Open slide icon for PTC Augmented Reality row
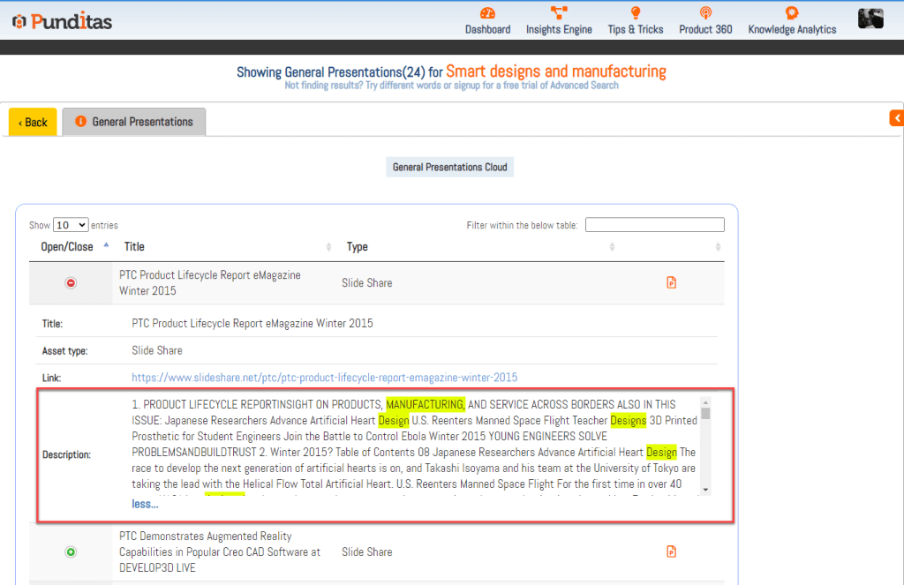This screenshot has height=585, width=904. (671, 552)
